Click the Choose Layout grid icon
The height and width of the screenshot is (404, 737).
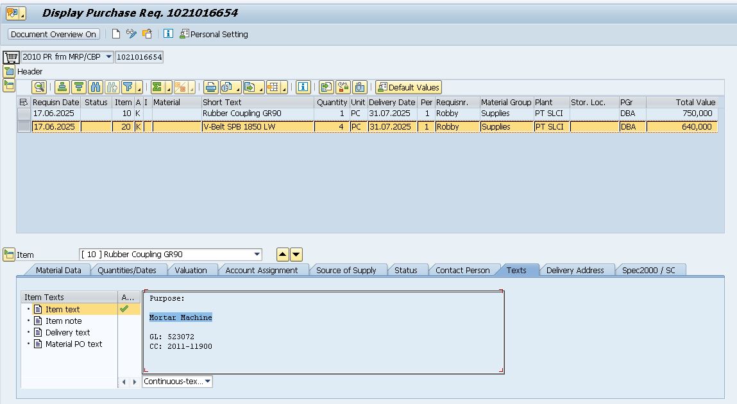click(x=273, y=87)
